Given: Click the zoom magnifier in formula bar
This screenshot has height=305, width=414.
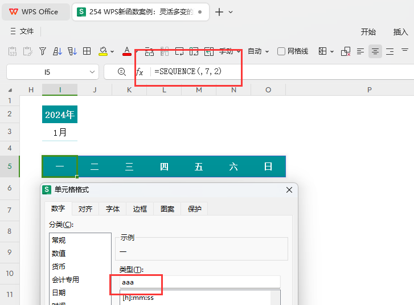Looking at the screenshot, I should 122,72.
